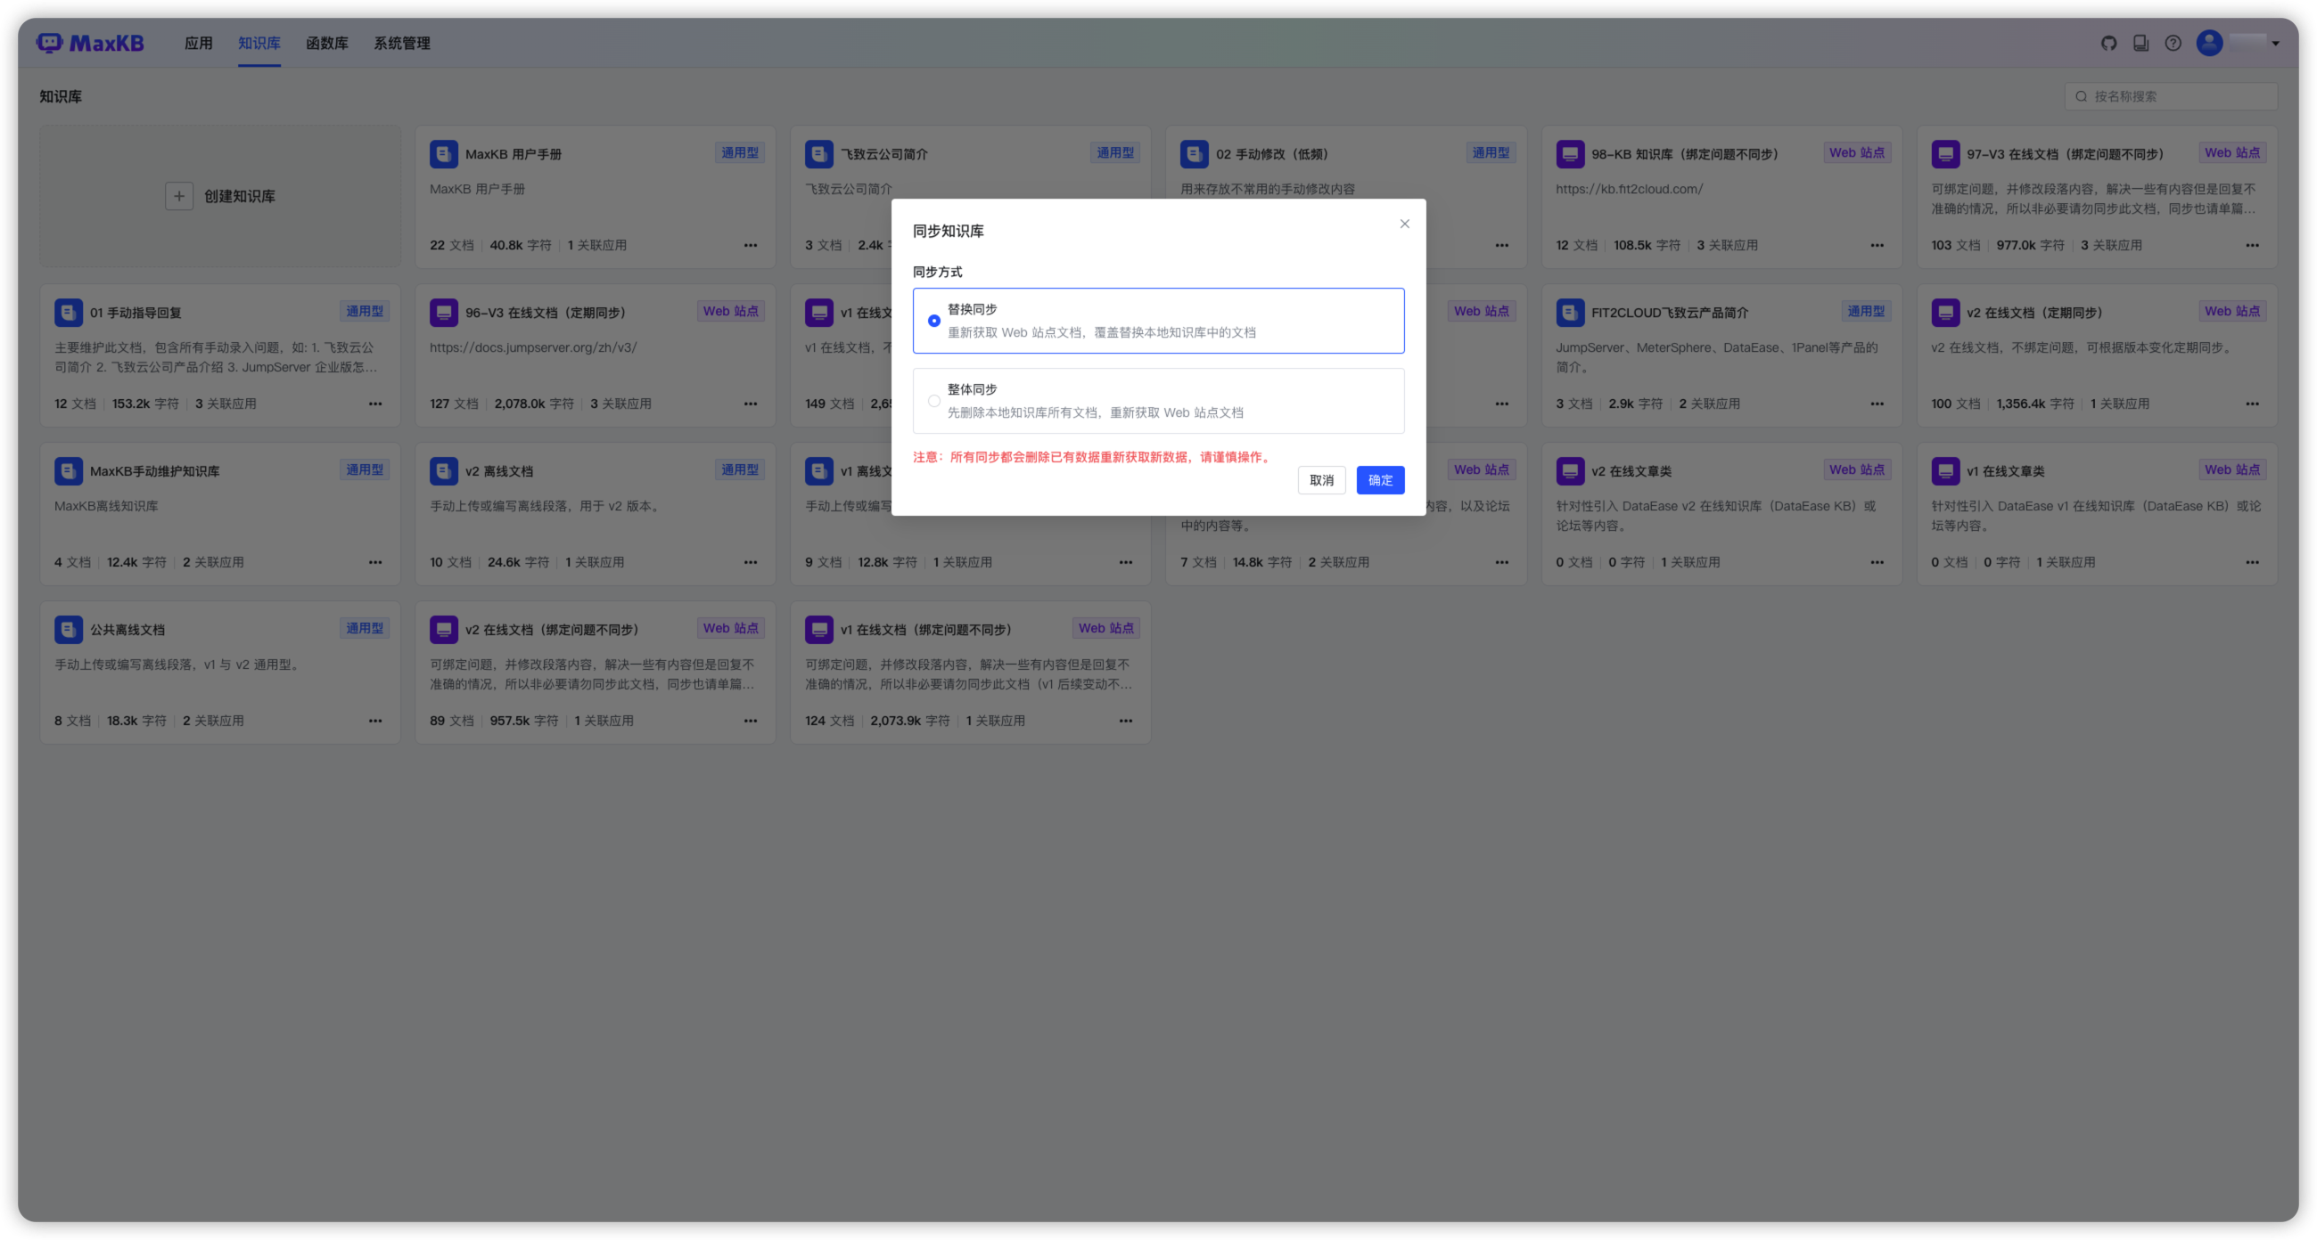Open more options for 公共离线文档 card
2317x1240 pixels.
(x=375, y=721)
